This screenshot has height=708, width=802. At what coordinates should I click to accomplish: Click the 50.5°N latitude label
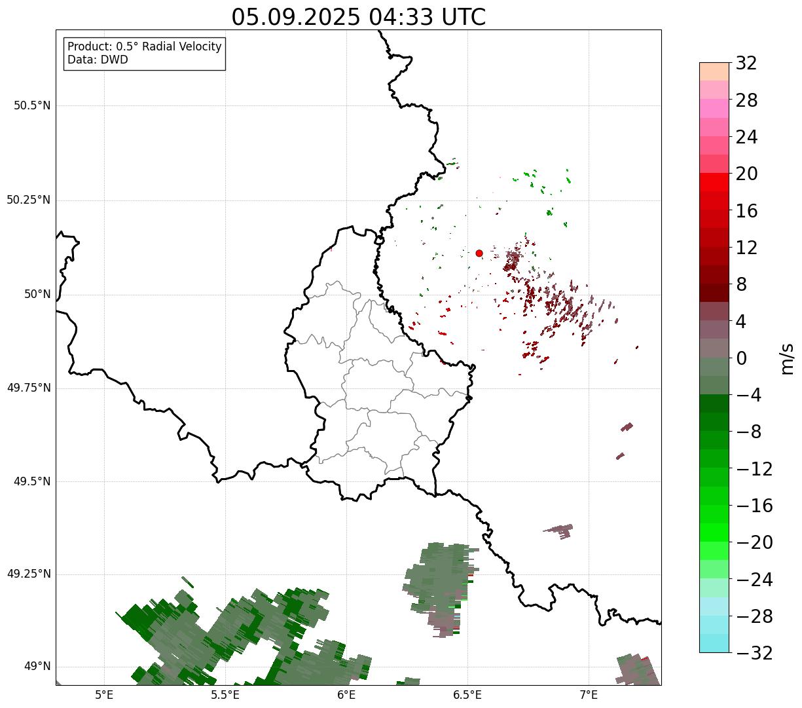[x=32, y=105]
